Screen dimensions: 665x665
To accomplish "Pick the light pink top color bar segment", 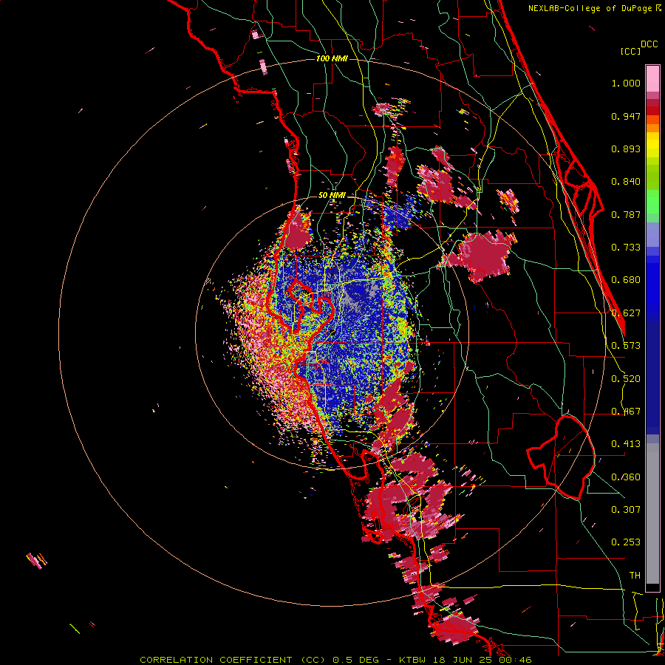I will (x=652, y=79).
